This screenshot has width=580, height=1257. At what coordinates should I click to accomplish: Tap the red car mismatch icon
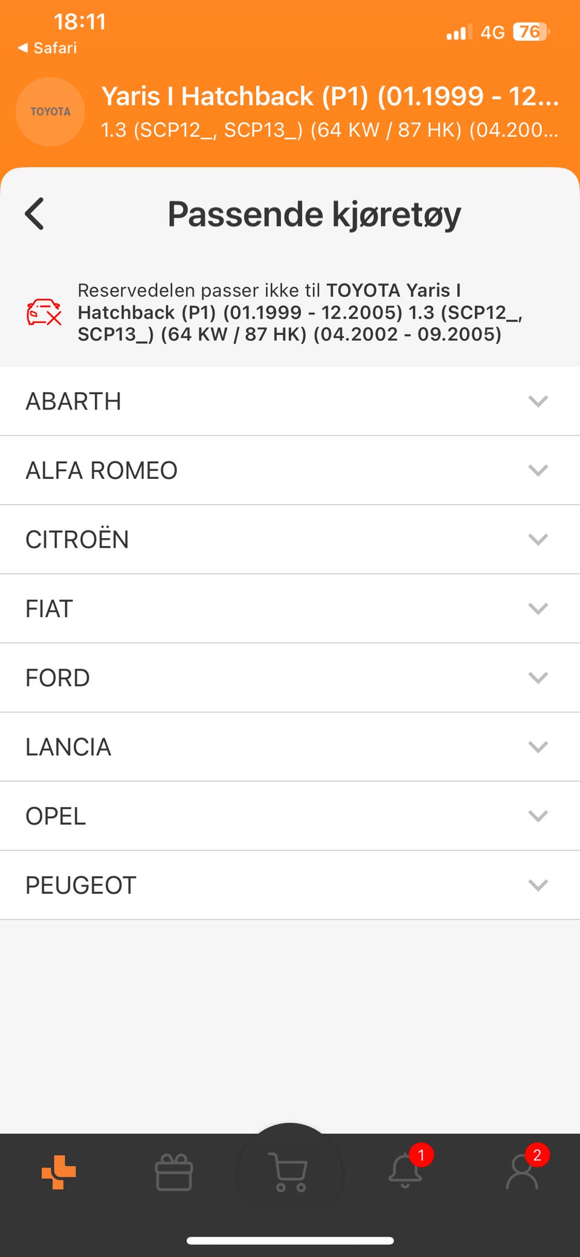[44, 312]
